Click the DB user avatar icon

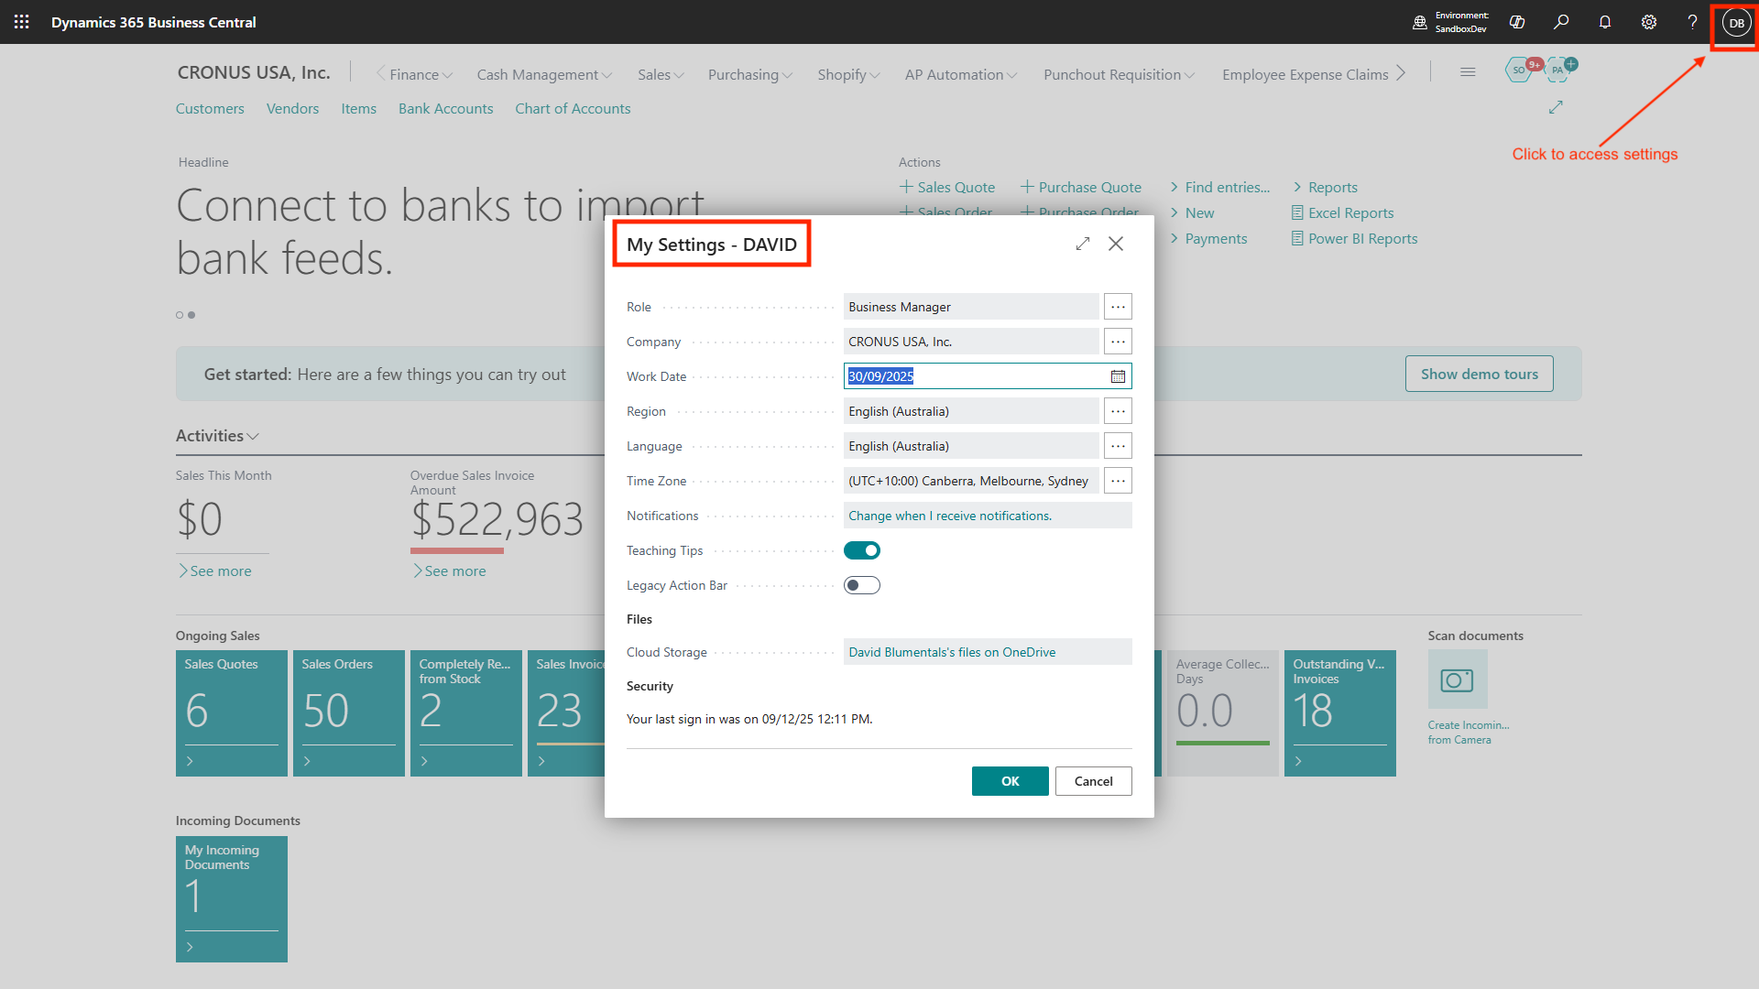point(1736,23)
